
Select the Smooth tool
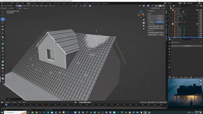pyautogui.click(x=3, y=68)
